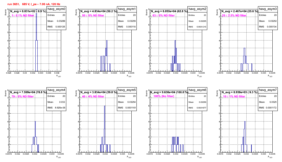Click the N_avg = 9.638e+04 label
The width and height of the screenshot is (282, 162).
coord(169,92)
